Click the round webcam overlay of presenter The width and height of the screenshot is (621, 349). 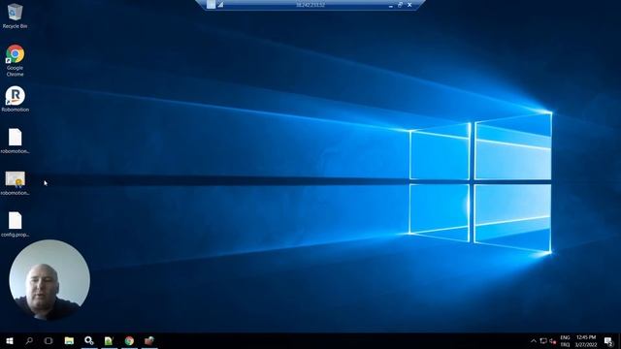(x=49, y=280)
